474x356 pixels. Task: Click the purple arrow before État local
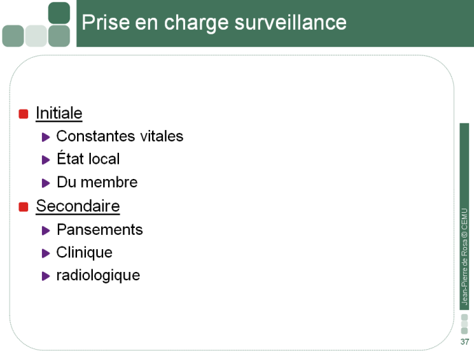(45, 160)
